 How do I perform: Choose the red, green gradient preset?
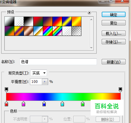pos(38,21)
